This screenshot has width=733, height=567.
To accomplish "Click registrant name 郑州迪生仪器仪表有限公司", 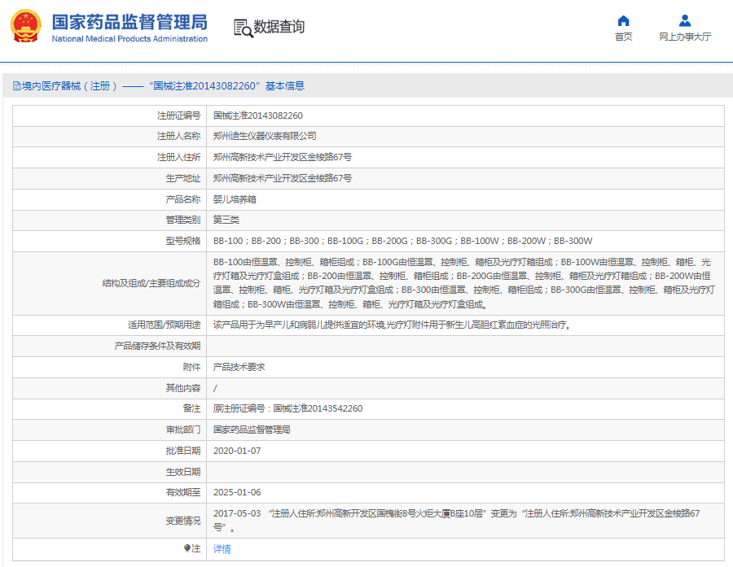I will point(265,136).
